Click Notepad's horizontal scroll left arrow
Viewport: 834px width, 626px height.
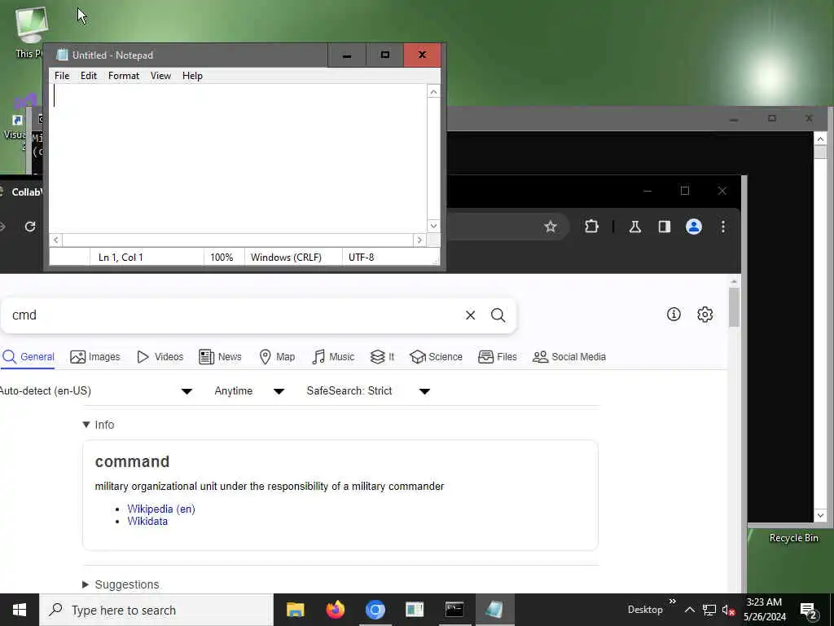[56, 240]
